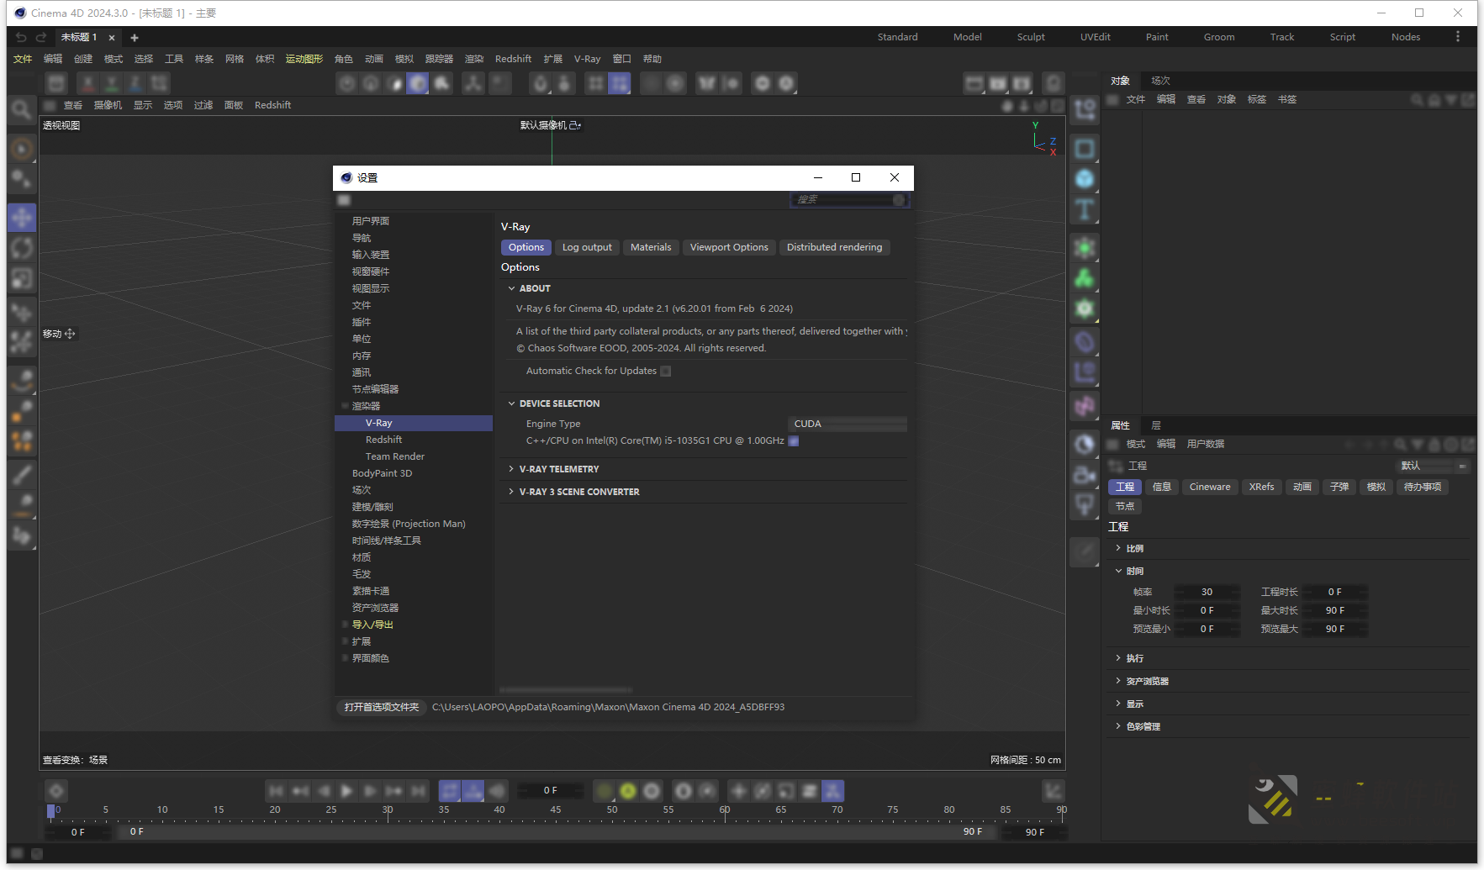Select the Rotate tool in left toolbar
This screenshot has width=1484, height=870.
(22, 248)
